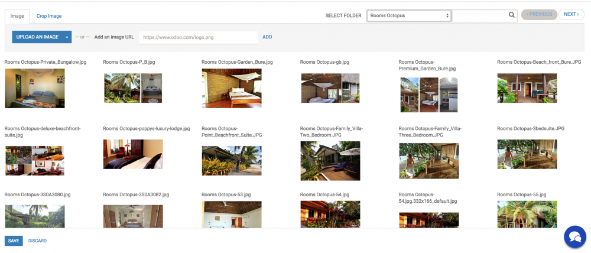Select the Beach_front_Bure.JPG thumbnail
Image resolution: width=591 pixels, height=253 pixels.
tap(527, 88)
